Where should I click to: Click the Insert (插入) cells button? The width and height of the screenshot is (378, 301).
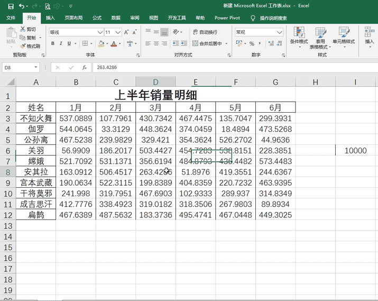click(x=370, y=38)
